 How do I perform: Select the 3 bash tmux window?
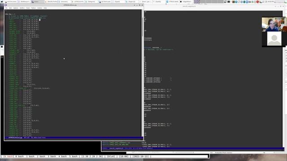(x=52, y=157)
